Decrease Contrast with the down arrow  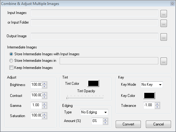click(44, 97)
